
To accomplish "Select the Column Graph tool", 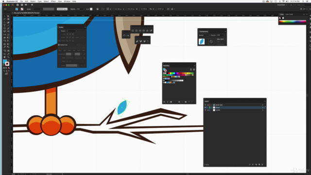I will [x=8, y=51].
